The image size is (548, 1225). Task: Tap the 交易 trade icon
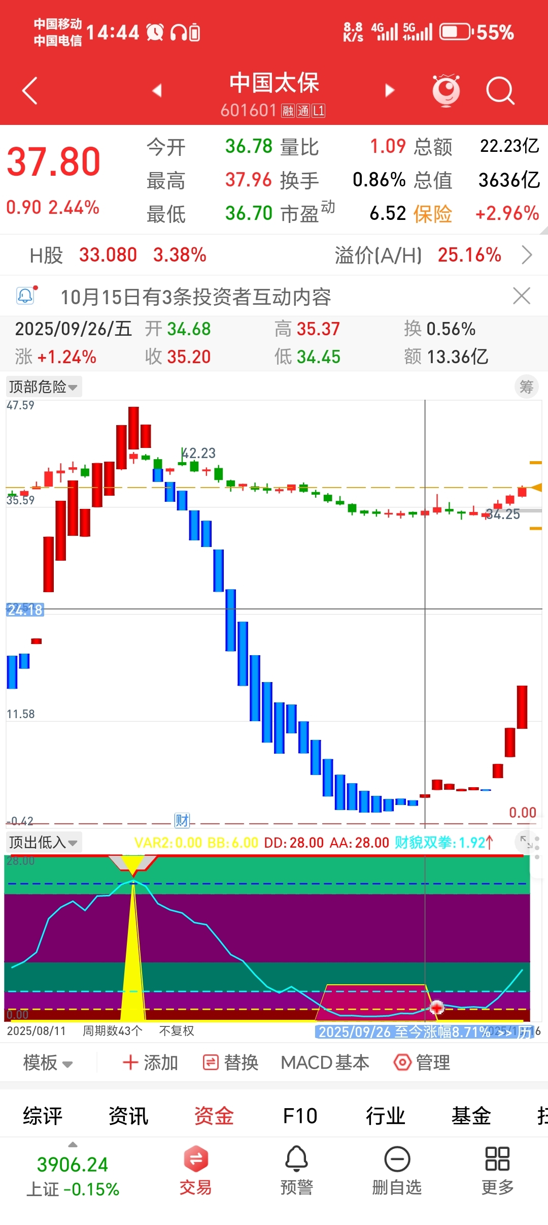[x=196, y=1159]
